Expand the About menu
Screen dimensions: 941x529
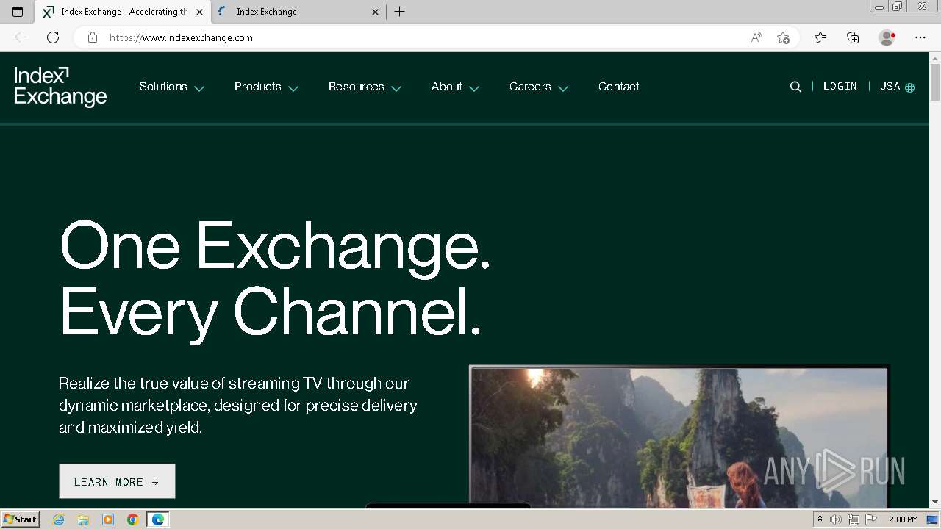tap(455, 87)
